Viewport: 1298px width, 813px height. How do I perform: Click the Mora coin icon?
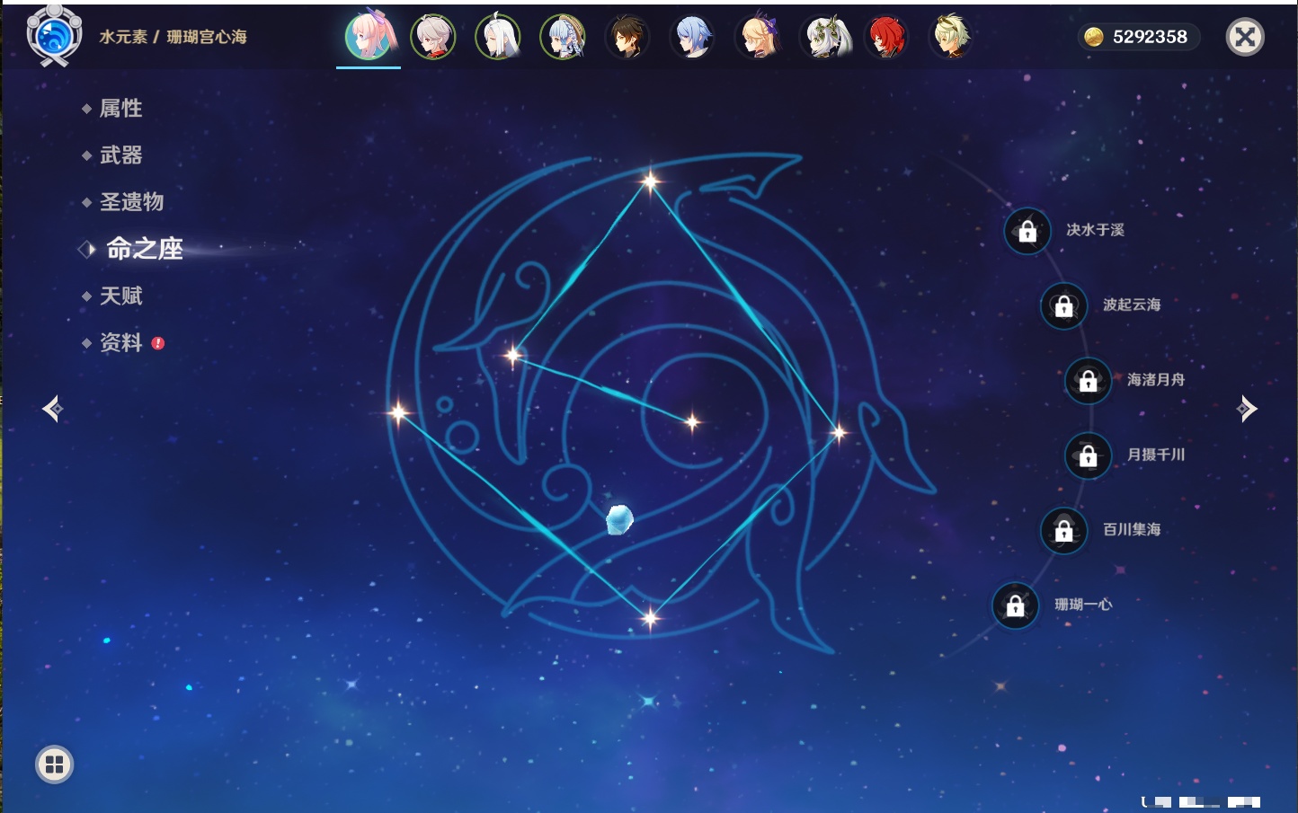tap(1093, 37)
